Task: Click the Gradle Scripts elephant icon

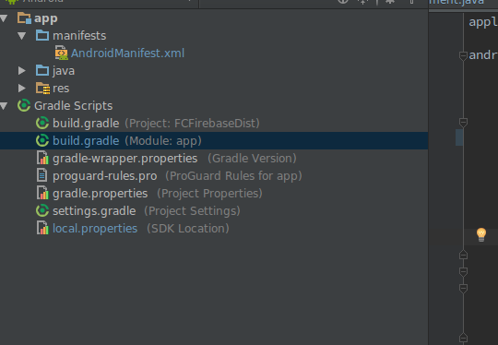Action: coord(24,105)
